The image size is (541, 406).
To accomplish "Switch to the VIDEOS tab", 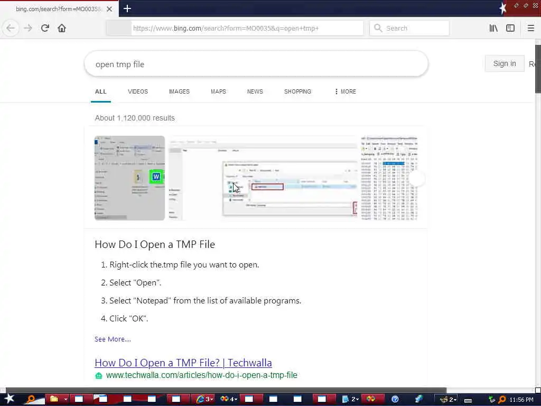I will (138, 91).
